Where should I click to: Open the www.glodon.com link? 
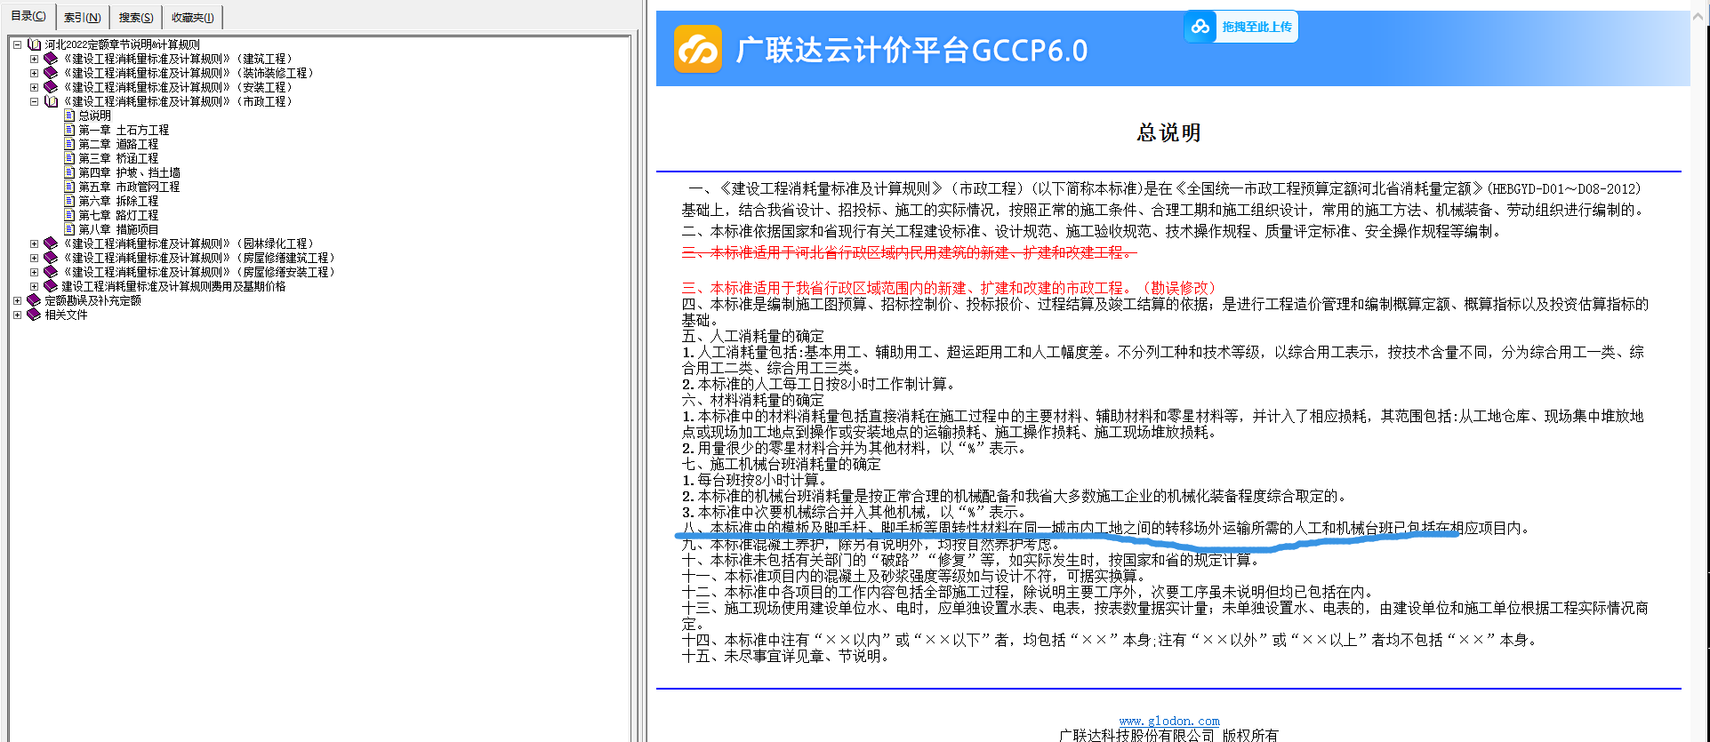tap(1169, 721)
